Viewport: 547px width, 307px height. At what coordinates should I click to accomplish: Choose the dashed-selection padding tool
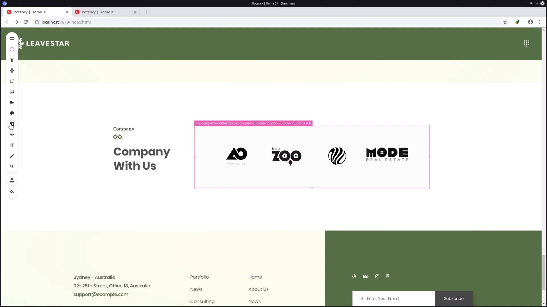[12, 81]
